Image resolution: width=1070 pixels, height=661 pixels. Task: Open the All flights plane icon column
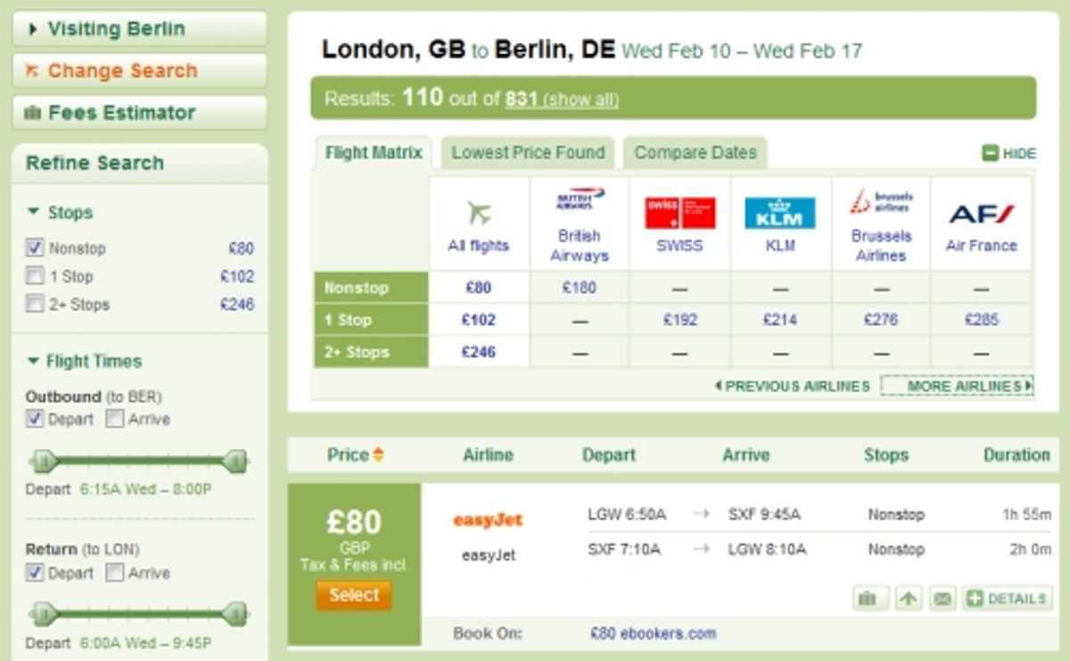479,212
